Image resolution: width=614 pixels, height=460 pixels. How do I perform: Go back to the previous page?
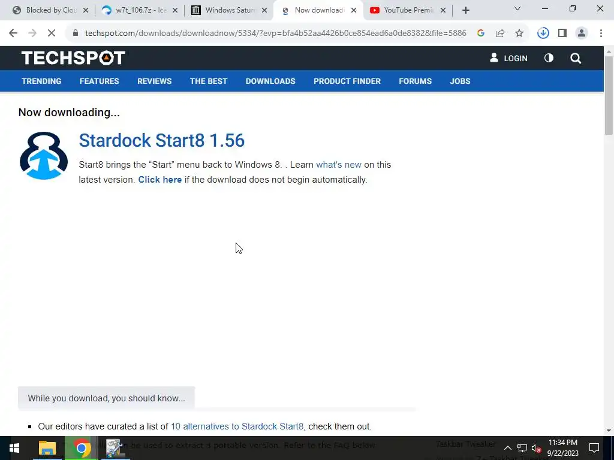[x=13, y=34]
